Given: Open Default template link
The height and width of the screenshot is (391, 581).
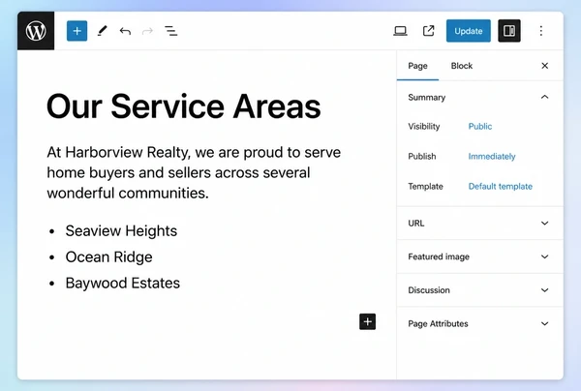Looking at the screenshot, I should coord(501,186).
